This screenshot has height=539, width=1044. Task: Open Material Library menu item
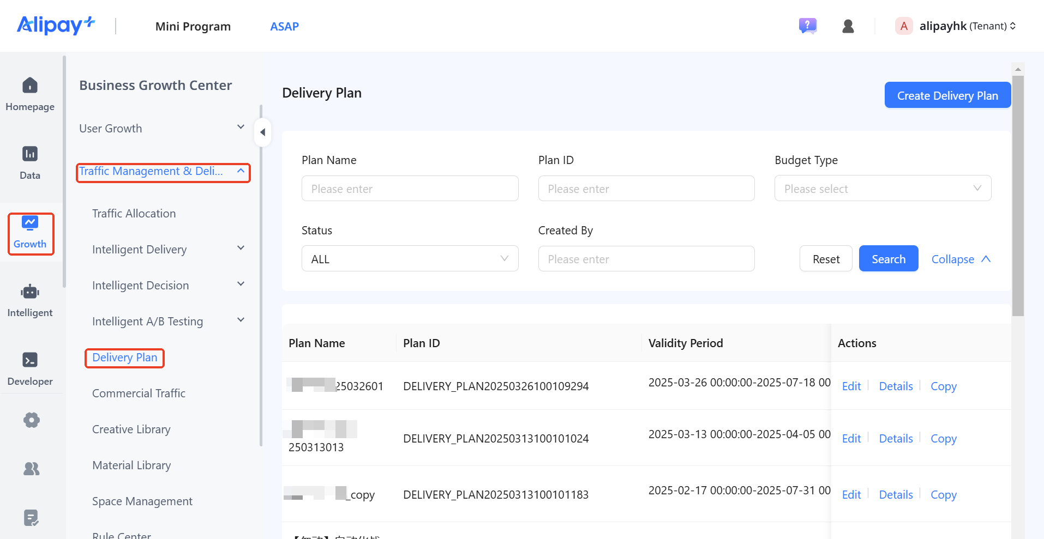[x=131, y=465]
